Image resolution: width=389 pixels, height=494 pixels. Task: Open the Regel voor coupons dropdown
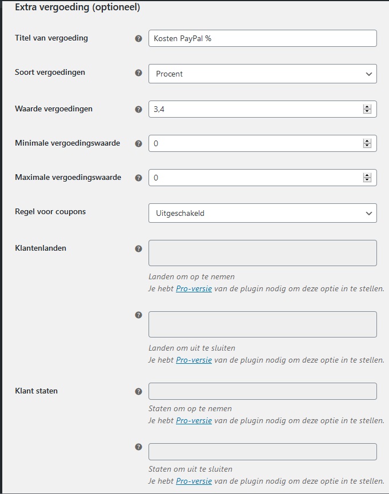[263, 213]
